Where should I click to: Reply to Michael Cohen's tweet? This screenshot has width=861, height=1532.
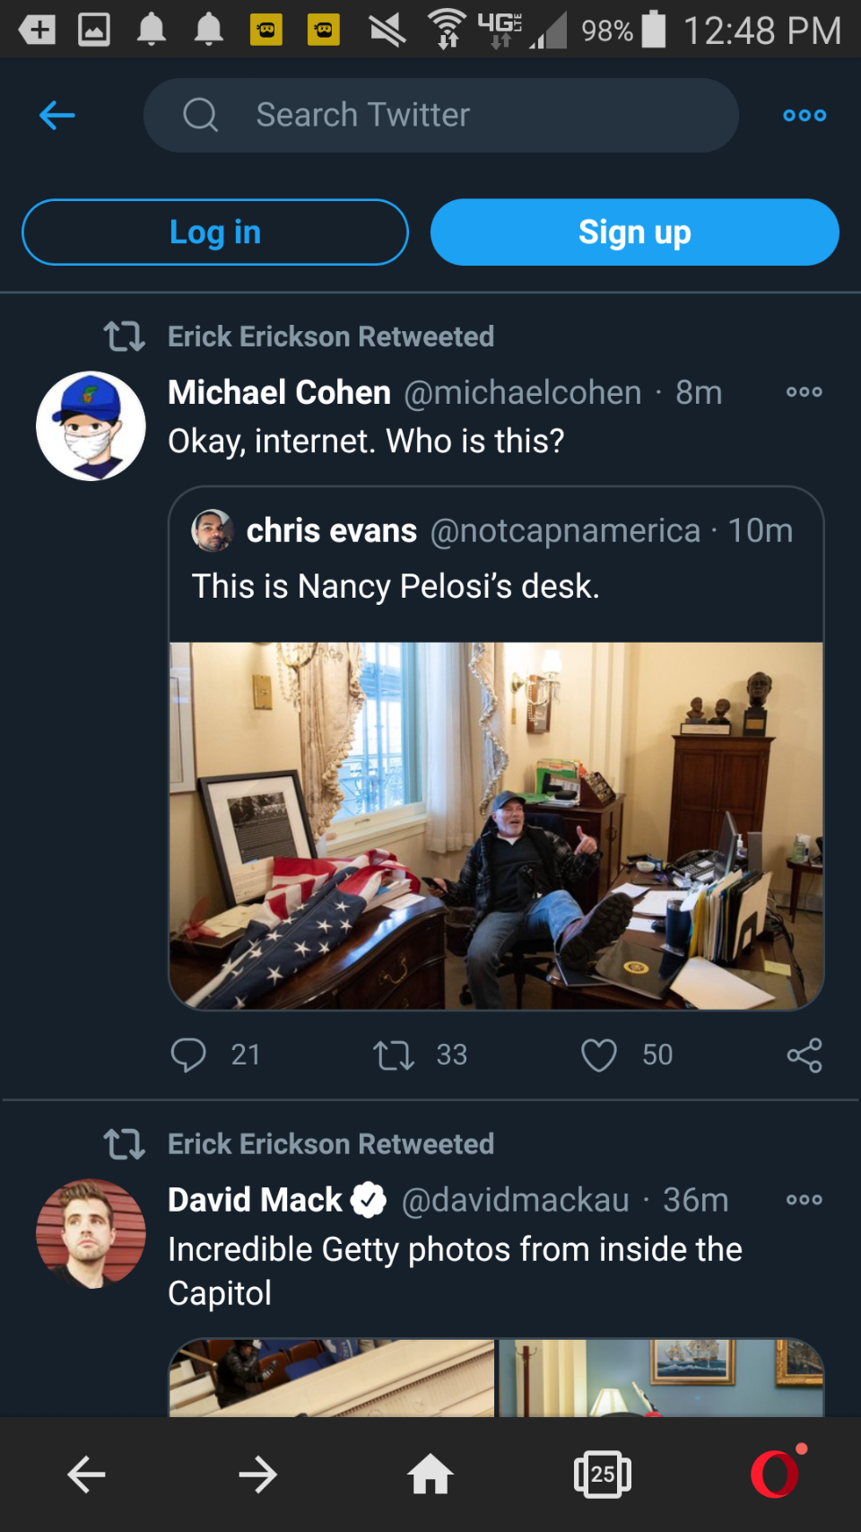click(188, 1055)
